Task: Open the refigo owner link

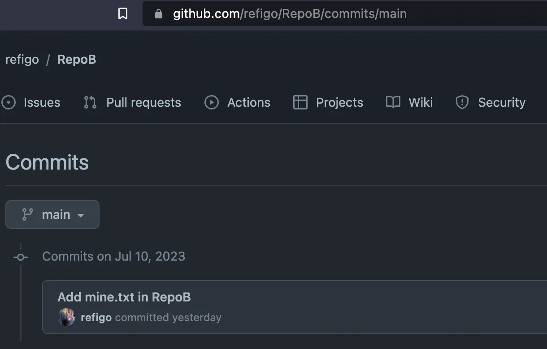Action: [22, 60]
